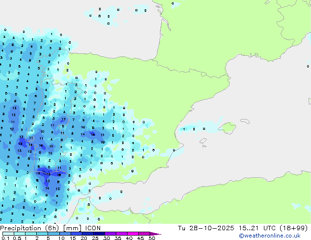Click the 40 to 45 mm legend swatch

(x=133, y=234)
